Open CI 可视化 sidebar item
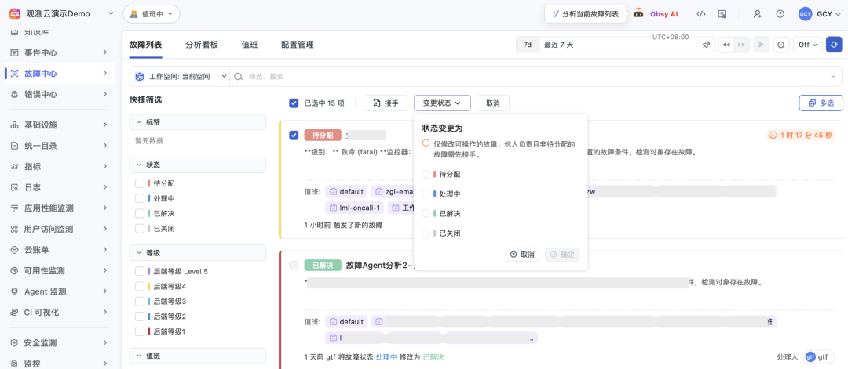848x369 pixels. pyautogui.click(x=60, y=312)
